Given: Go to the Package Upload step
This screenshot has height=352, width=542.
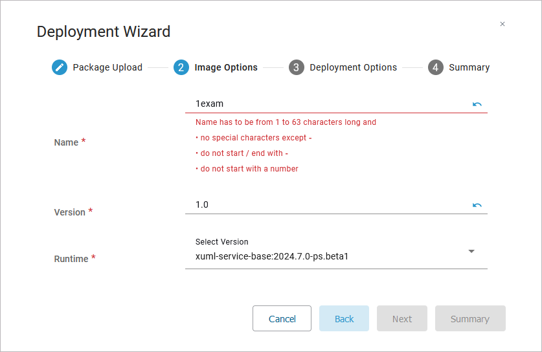Looking at the screenshot, I should coord(107,67).
